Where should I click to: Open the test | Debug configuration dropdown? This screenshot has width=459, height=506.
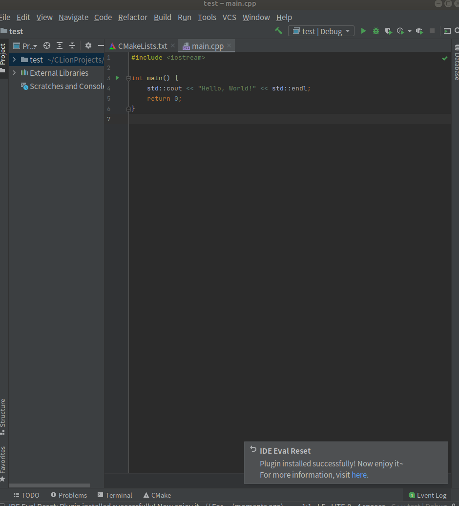[321, 31]
